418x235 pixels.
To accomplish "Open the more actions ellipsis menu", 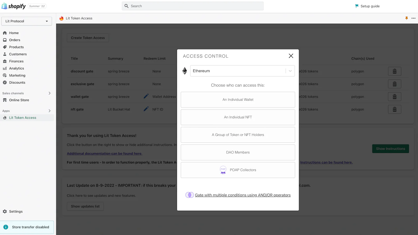I will click(414, 18).
